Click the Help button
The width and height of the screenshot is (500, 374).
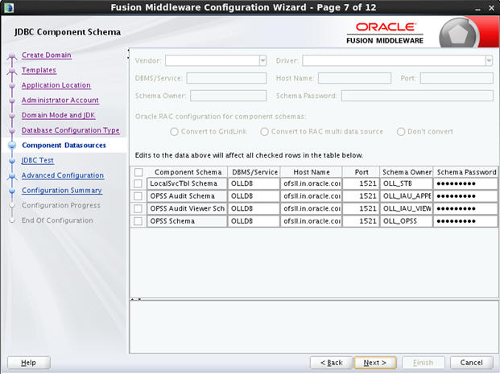coord(29,363)
